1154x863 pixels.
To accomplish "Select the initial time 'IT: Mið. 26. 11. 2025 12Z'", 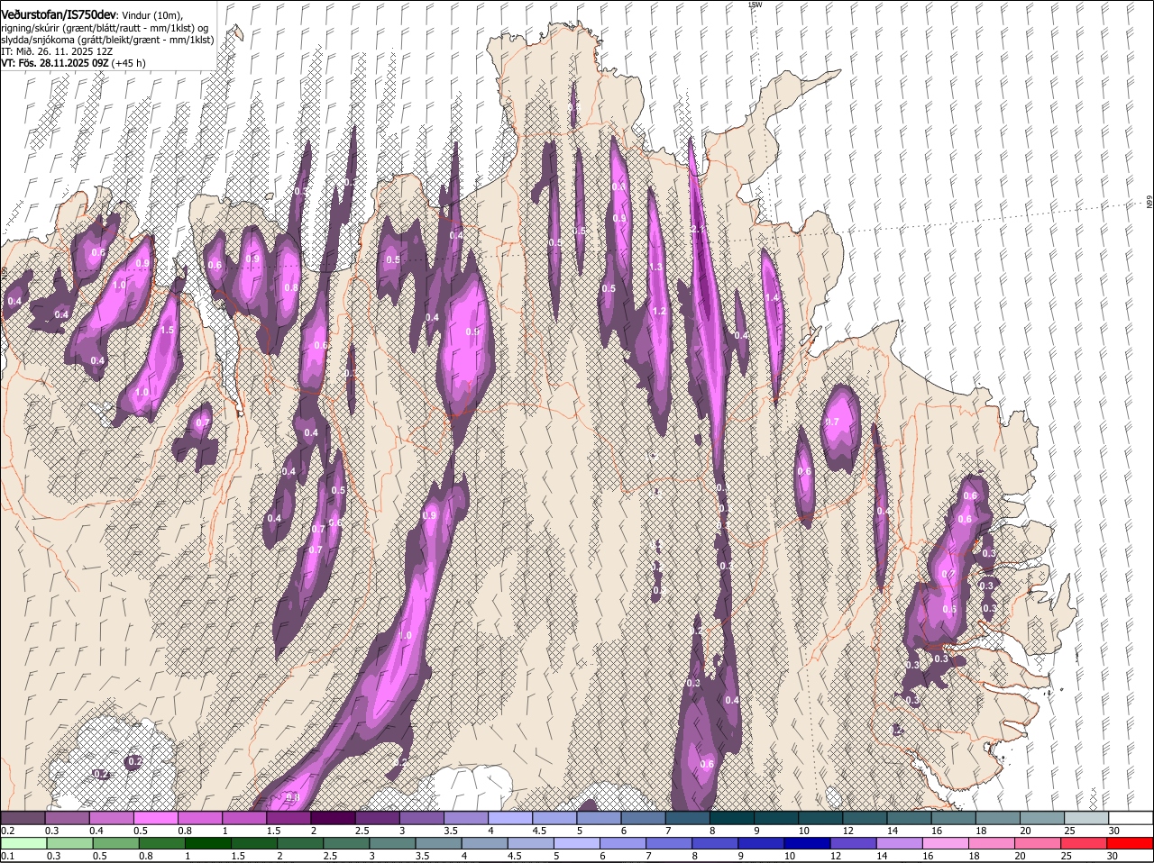I will (x=56, y=51).
